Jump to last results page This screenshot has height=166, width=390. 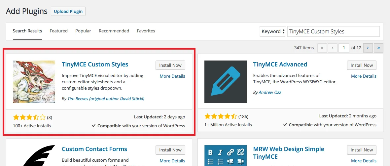pyautogui.click(x=378, y=48)
